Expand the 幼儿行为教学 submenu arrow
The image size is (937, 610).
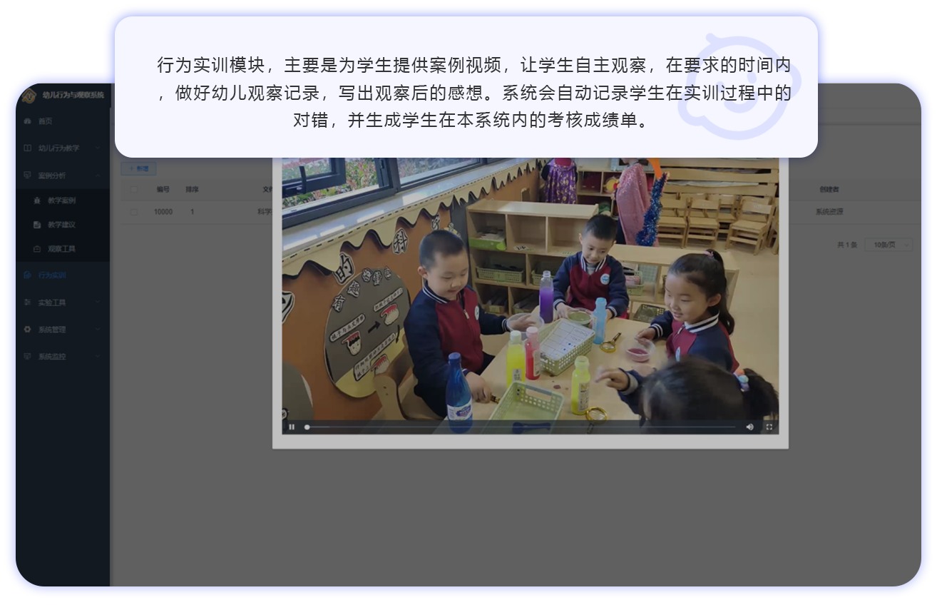point(98,148)
